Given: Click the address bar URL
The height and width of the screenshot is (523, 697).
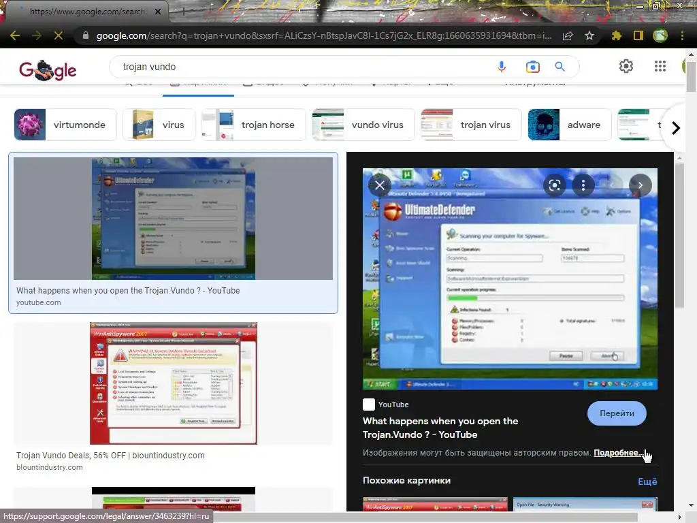Looking at the screenshot, I should pyautogui.click(x=323, y=35).
